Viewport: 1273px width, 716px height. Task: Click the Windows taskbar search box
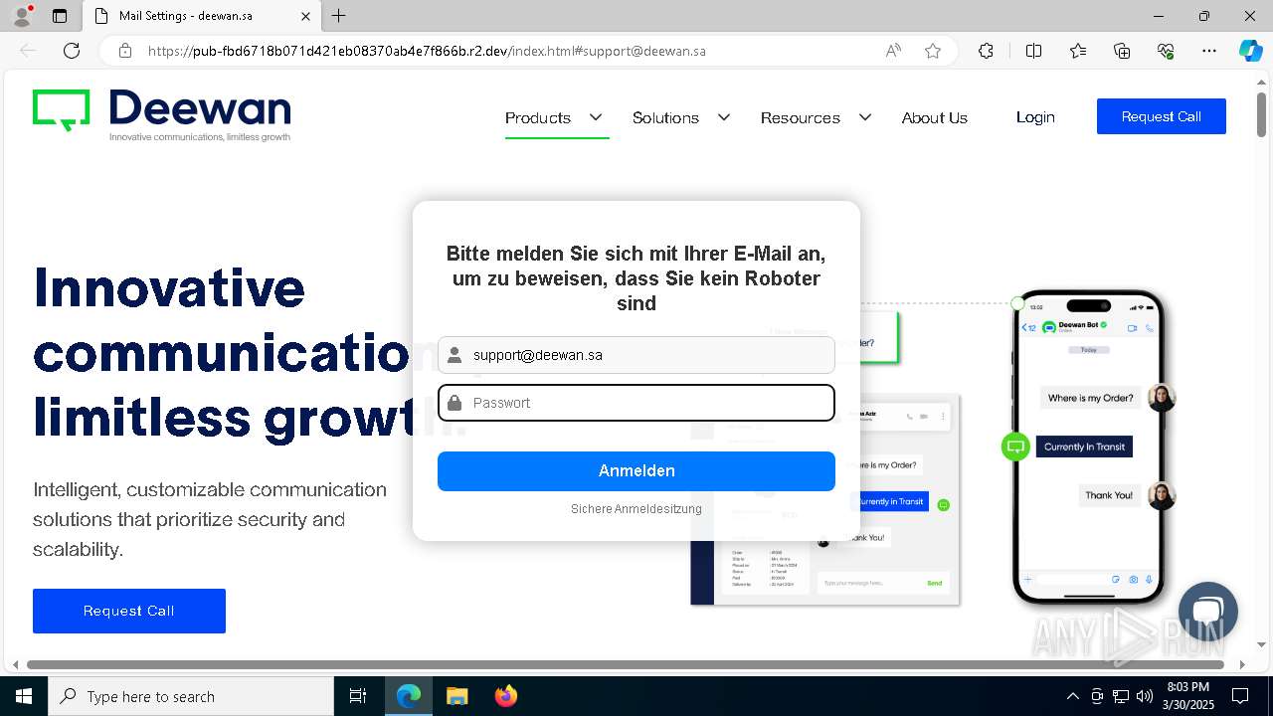[191, 696]
